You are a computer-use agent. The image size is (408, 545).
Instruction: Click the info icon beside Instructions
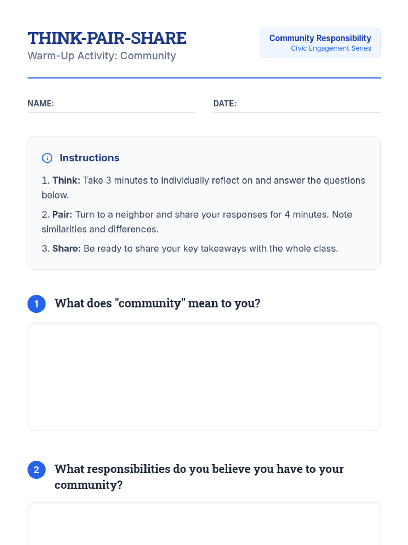tap(47, 158)
